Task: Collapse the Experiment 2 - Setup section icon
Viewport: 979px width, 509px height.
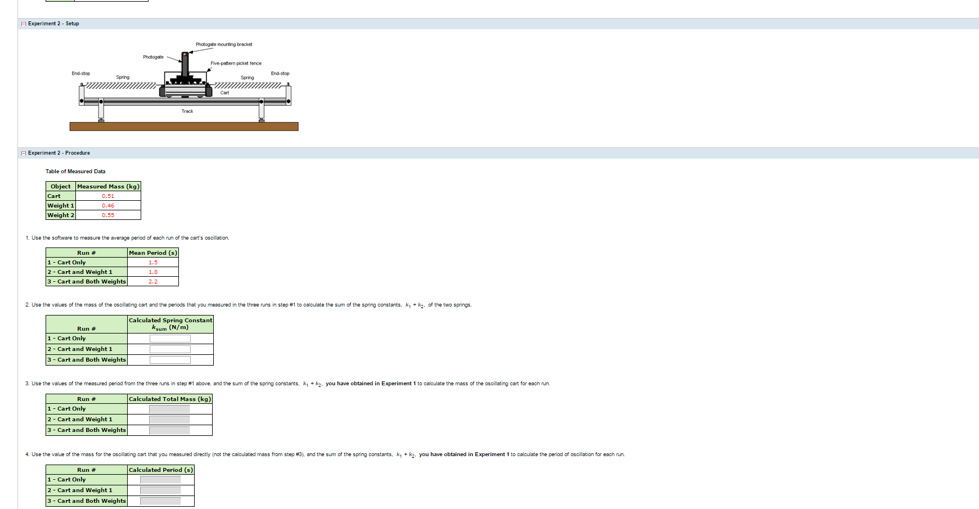Action: [x=24, y=24]
